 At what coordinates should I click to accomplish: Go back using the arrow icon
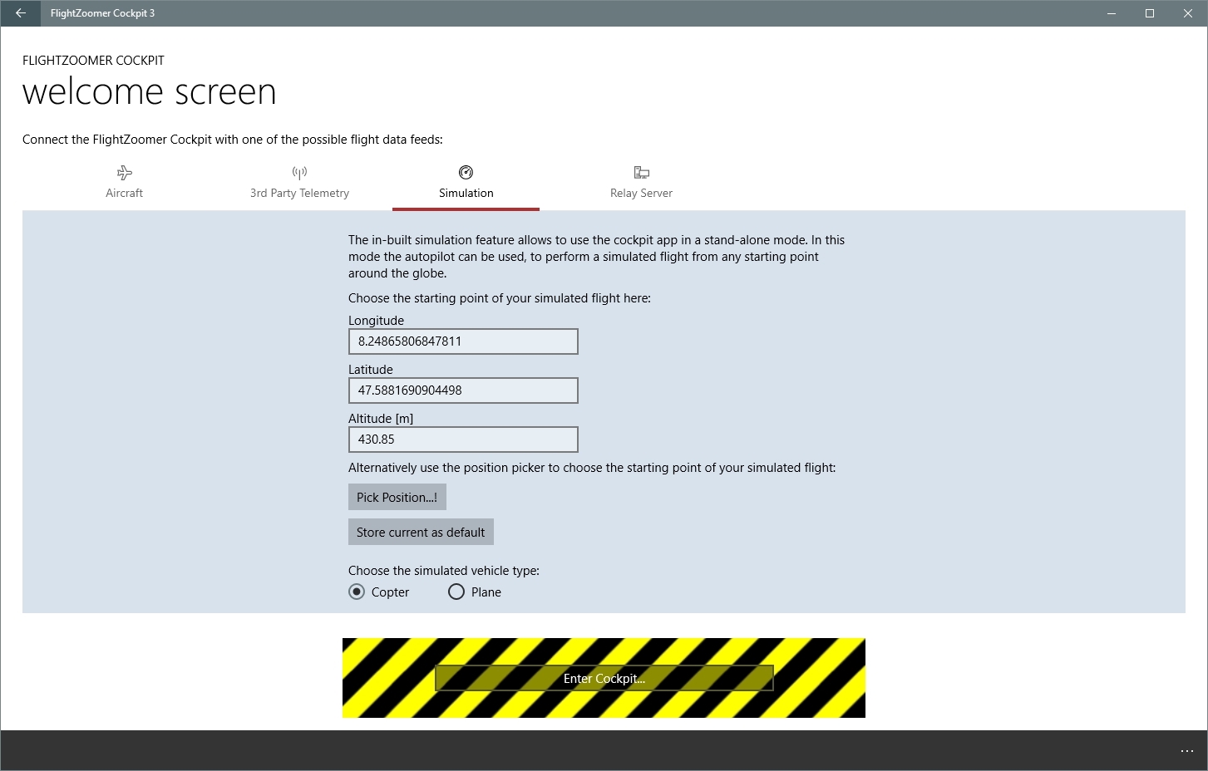point(20,13)
